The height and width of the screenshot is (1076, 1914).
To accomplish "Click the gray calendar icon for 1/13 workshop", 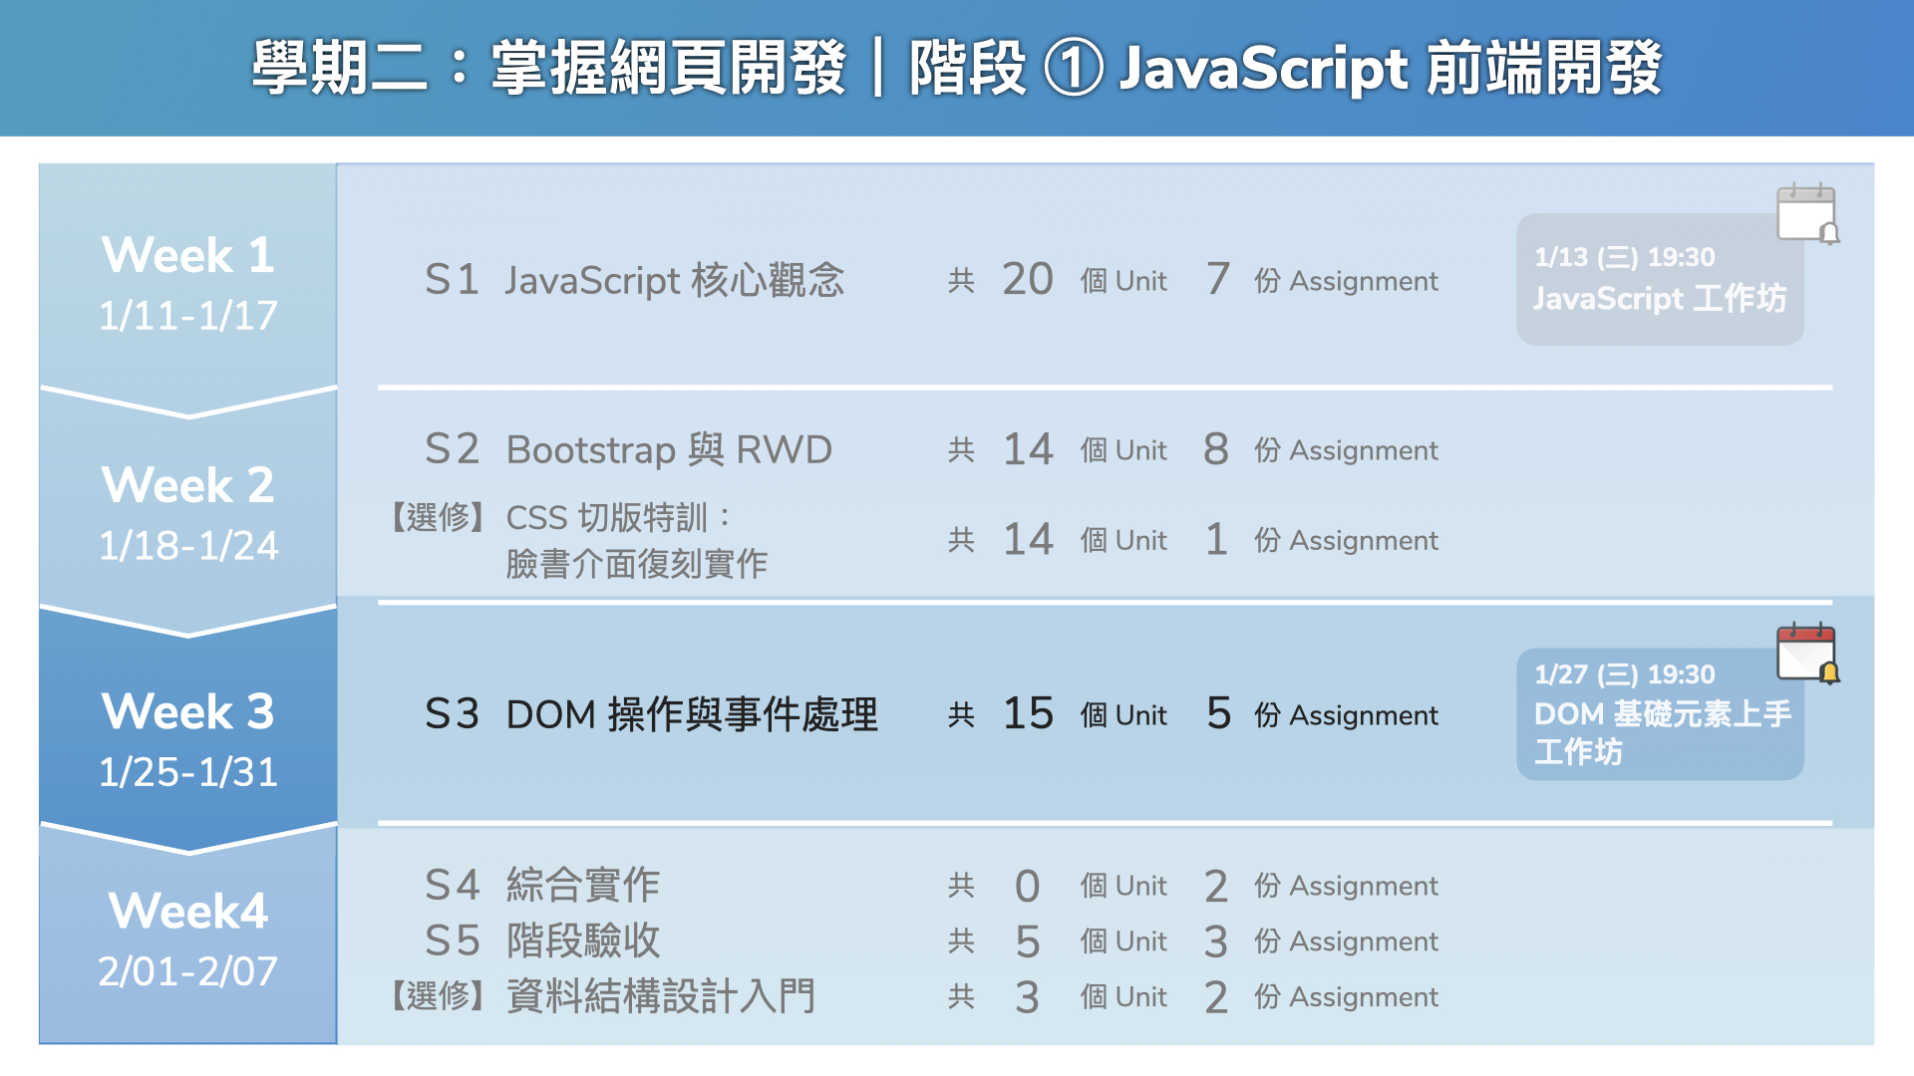I will [x=1804, y=211].
